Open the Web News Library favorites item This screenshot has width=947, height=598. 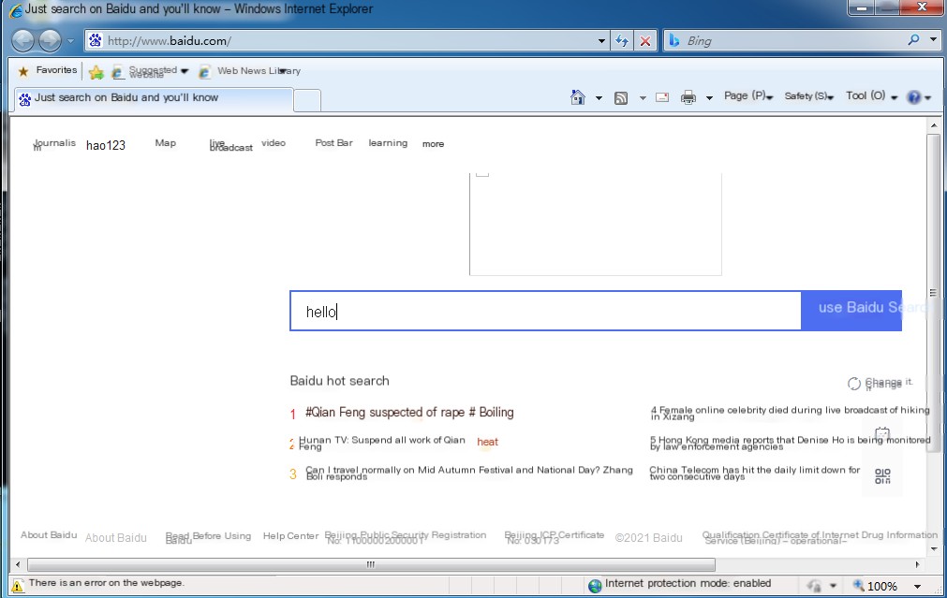click(x=249, y=71)
